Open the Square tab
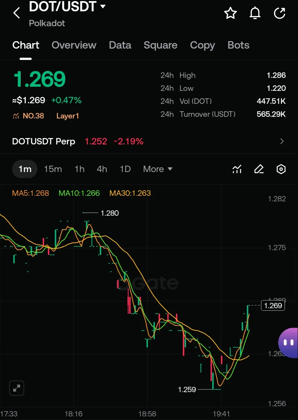This screenshot has width=298, height=420. 161,45
